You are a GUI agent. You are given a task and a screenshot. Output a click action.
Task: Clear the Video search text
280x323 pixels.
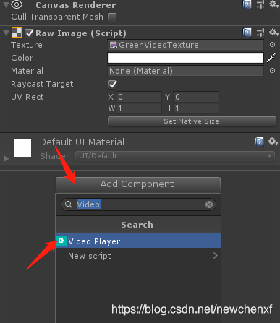(209, 204)
